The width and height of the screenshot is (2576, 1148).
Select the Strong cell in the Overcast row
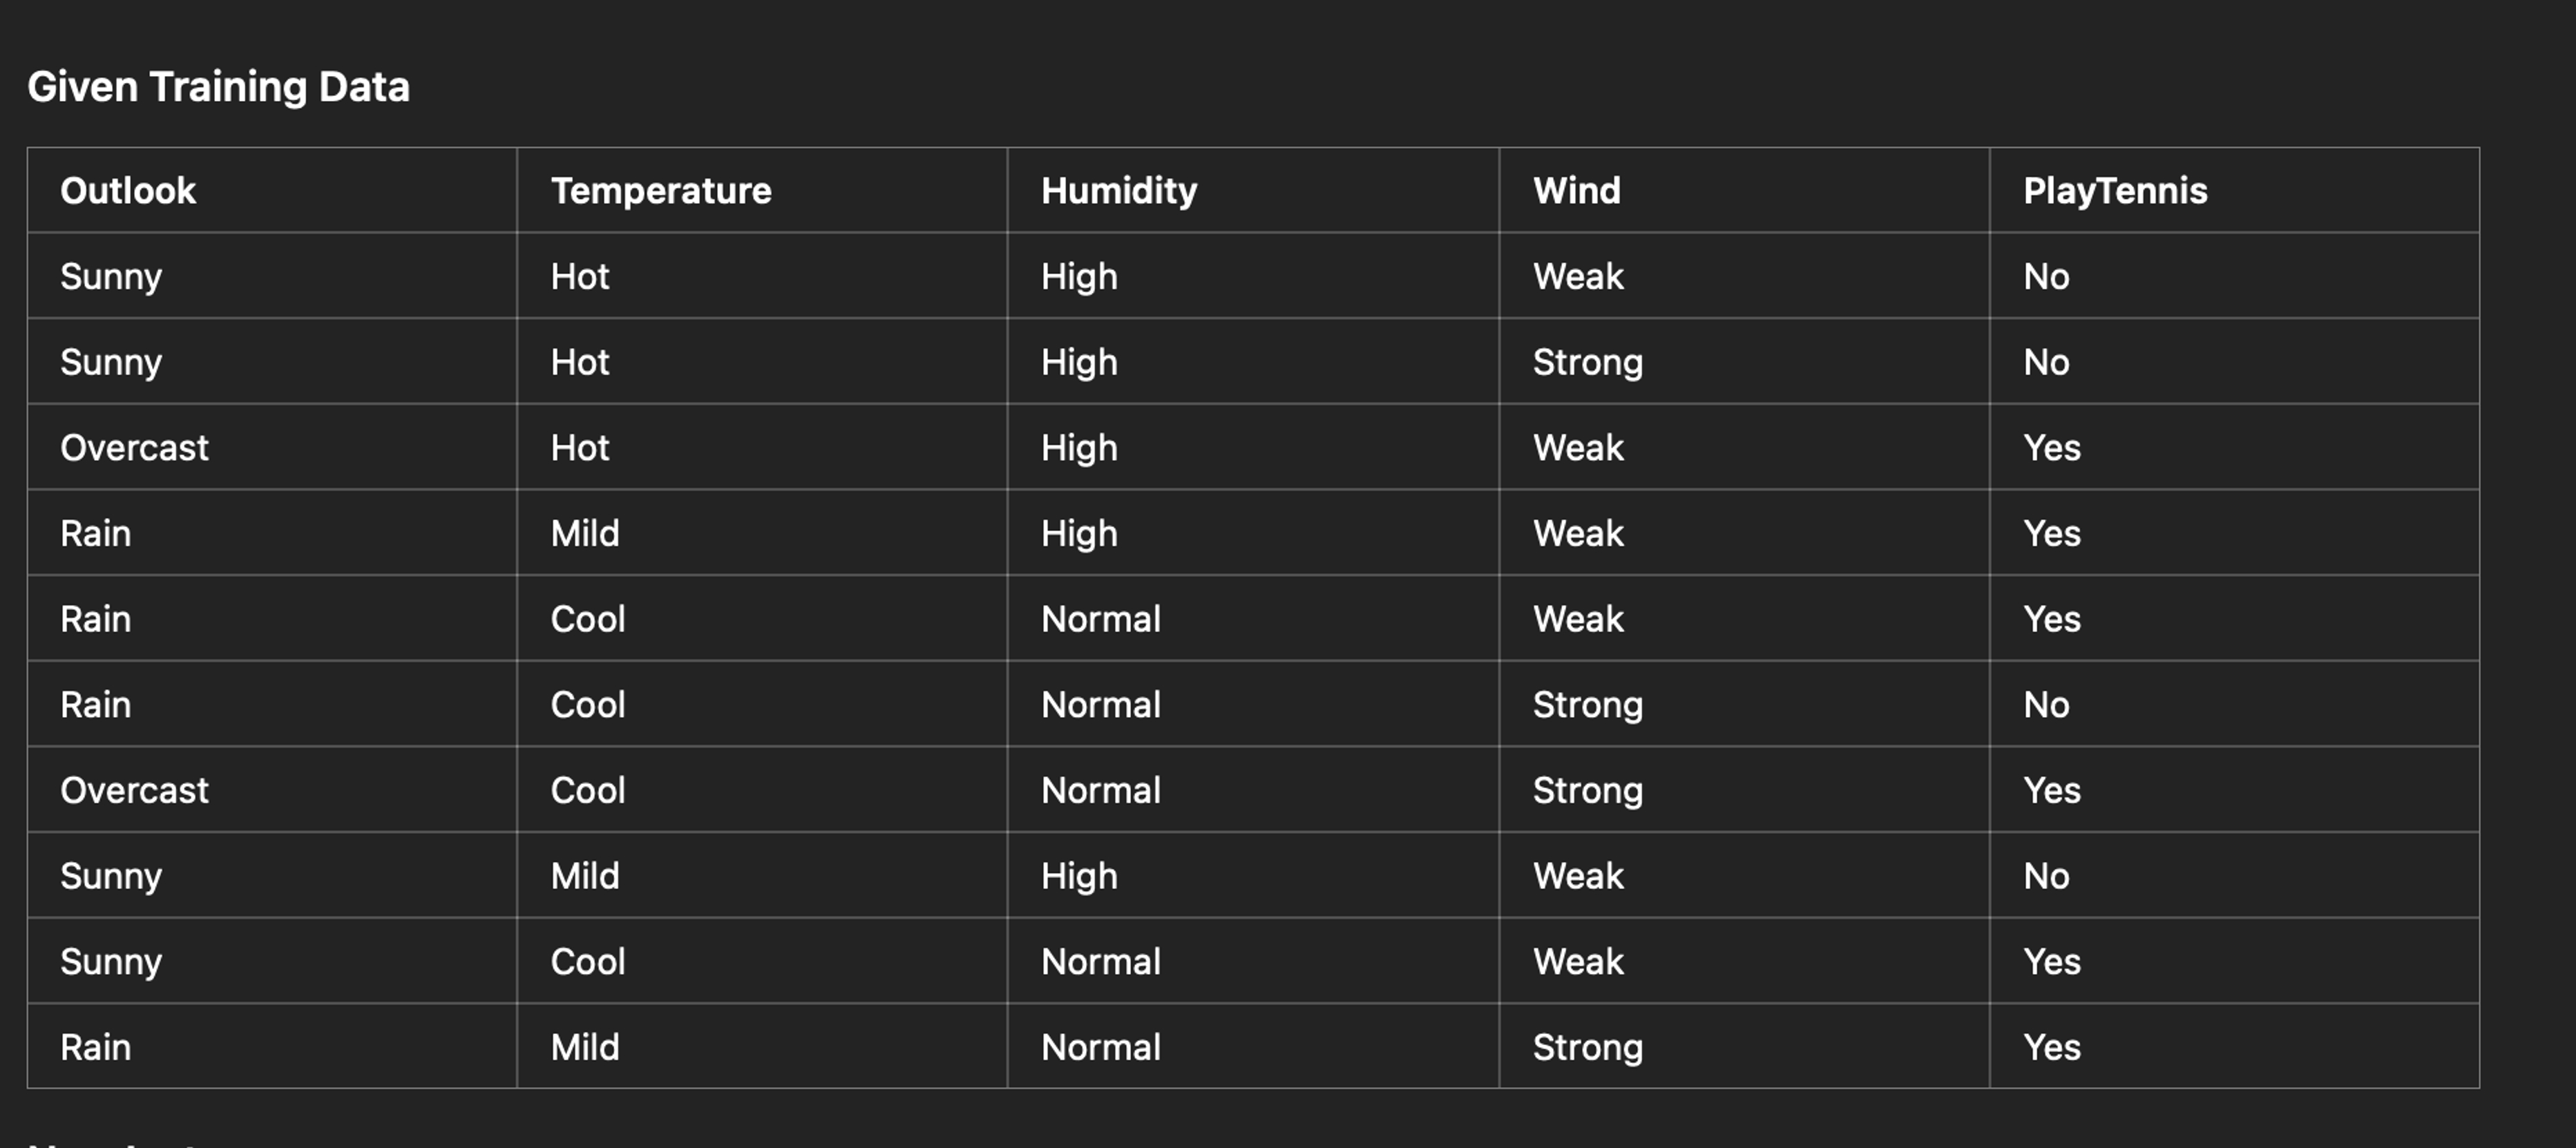coord(1588,791)
